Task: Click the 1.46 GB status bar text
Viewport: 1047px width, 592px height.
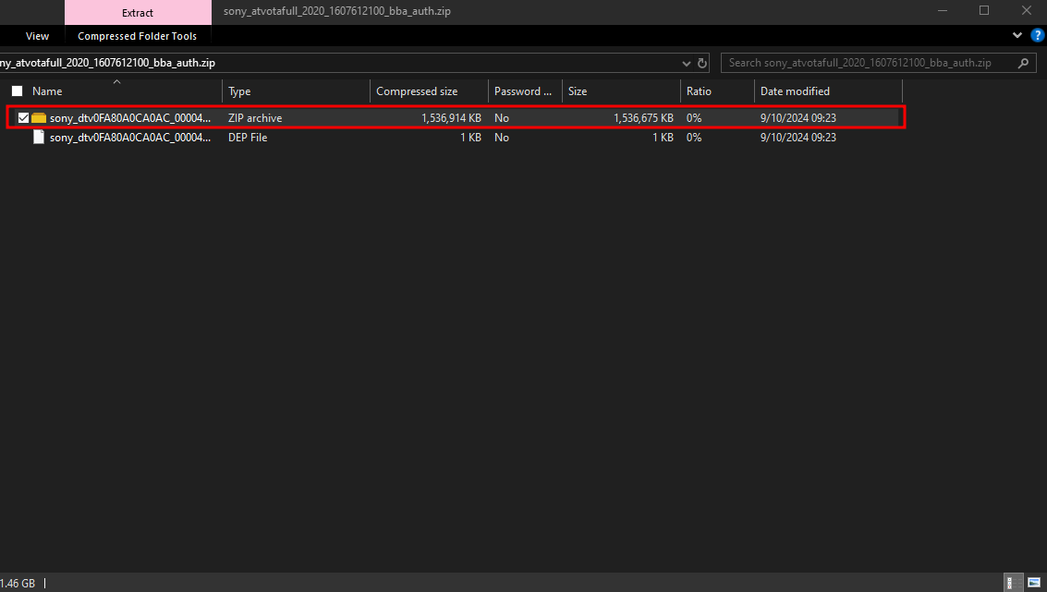Action: point(18,583)
